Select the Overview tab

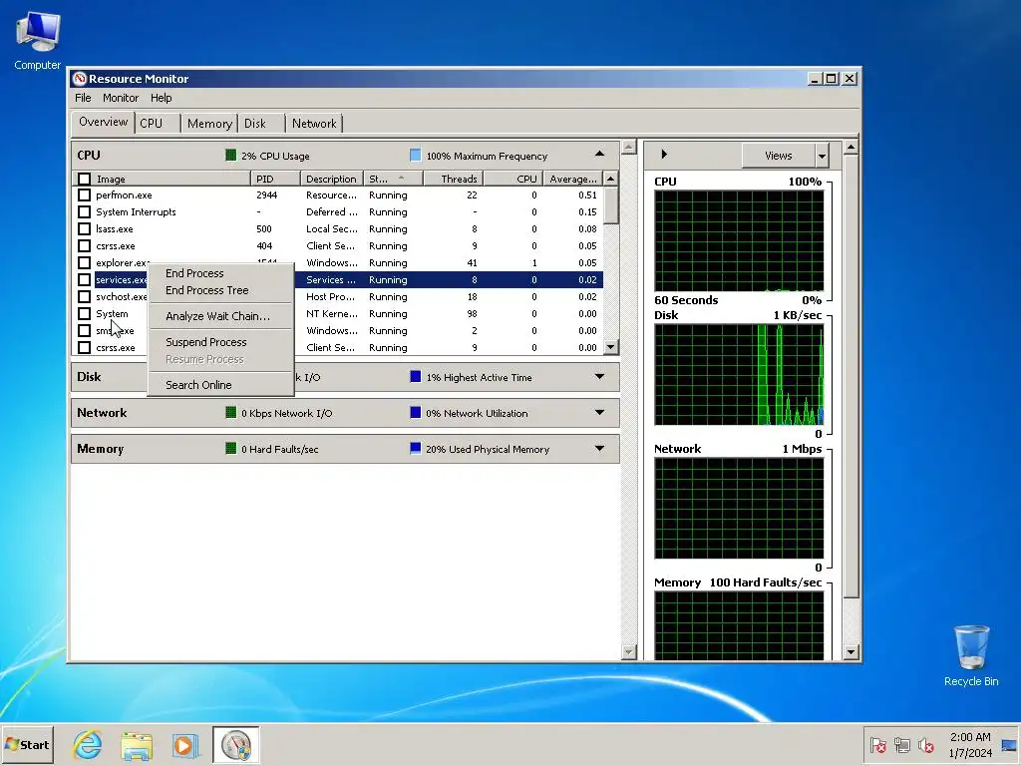point(103,122)
